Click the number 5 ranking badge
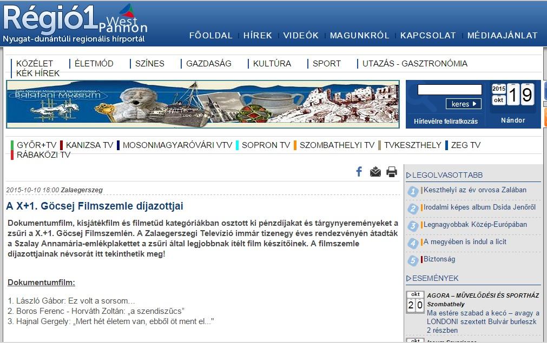The height and width of the screenshot is (343, 547). pos(413,260)
